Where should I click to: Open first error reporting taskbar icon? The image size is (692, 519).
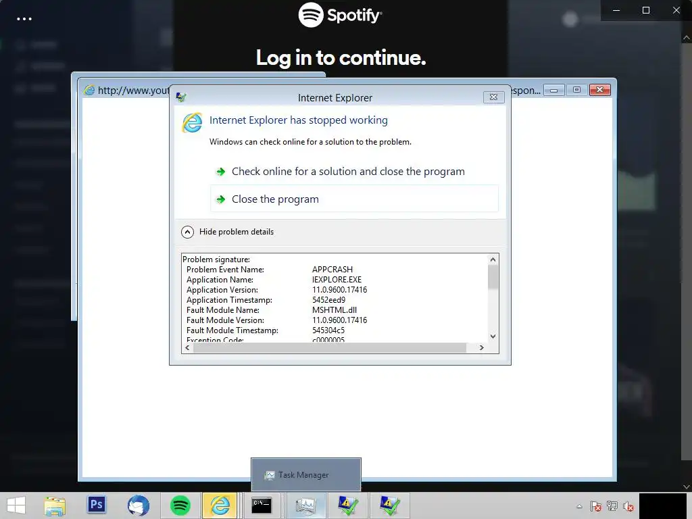pyautogui.click(x=348, y=505)
